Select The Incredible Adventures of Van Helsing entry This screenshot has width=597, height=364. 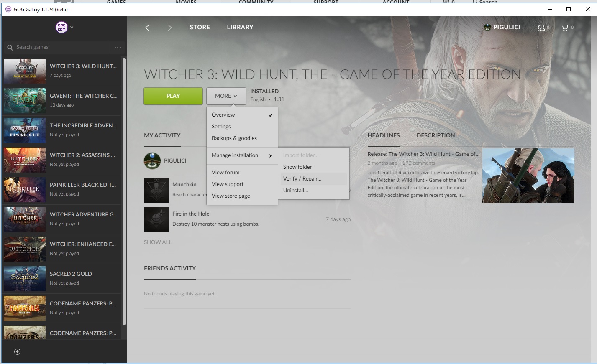(x=62, y=130)
